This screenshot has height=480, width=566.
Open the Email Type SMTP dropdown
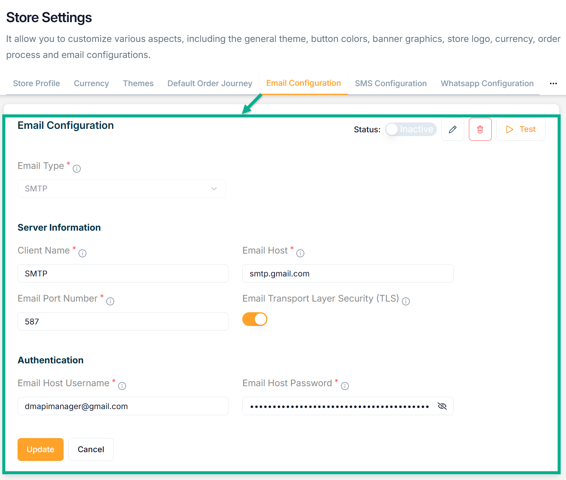[x=122, y=189]
